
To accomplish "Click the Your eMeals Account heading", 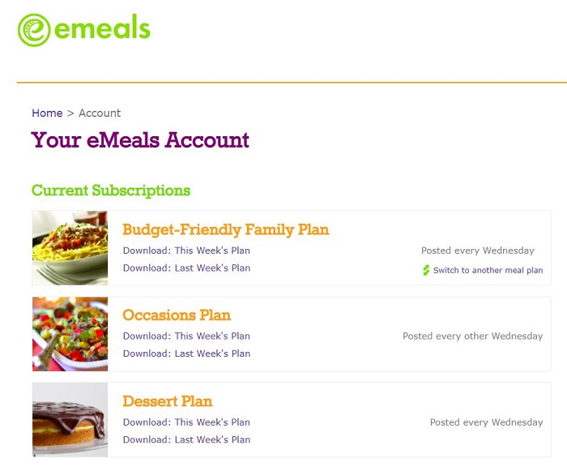I will tap(140, 140).
